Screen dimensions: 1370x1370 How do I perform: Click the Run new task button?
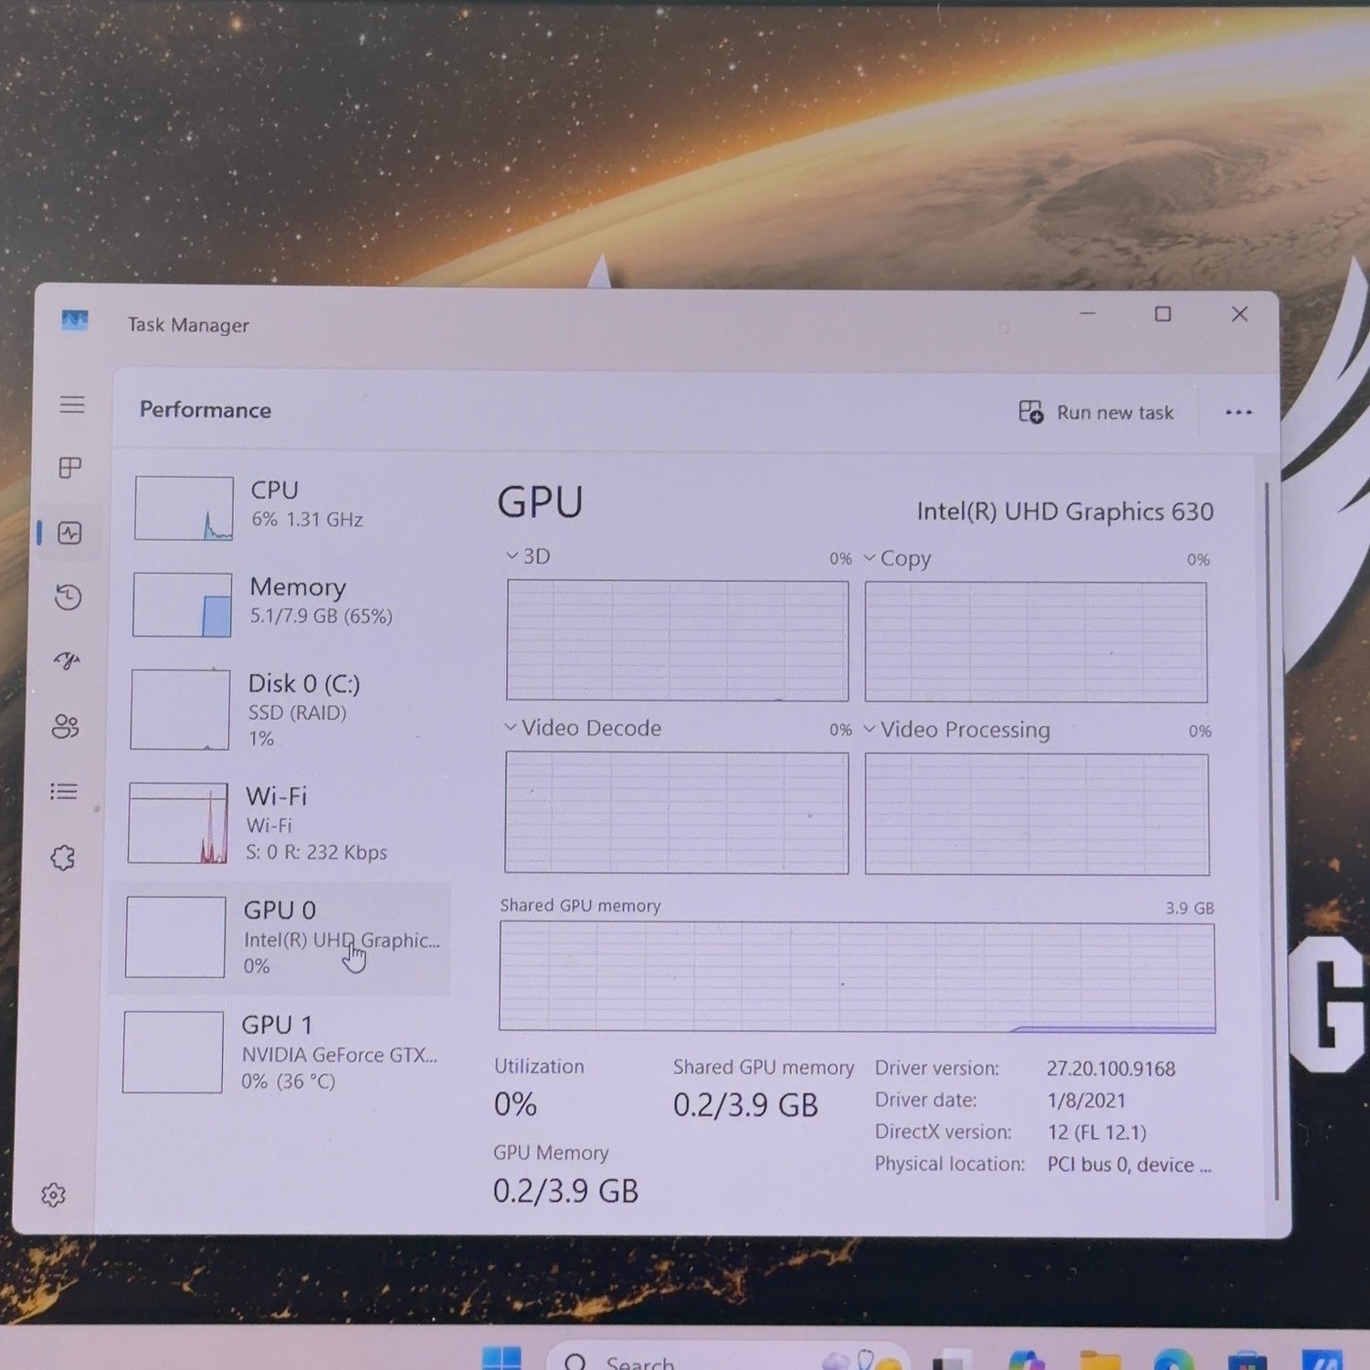click(1096, 413)
